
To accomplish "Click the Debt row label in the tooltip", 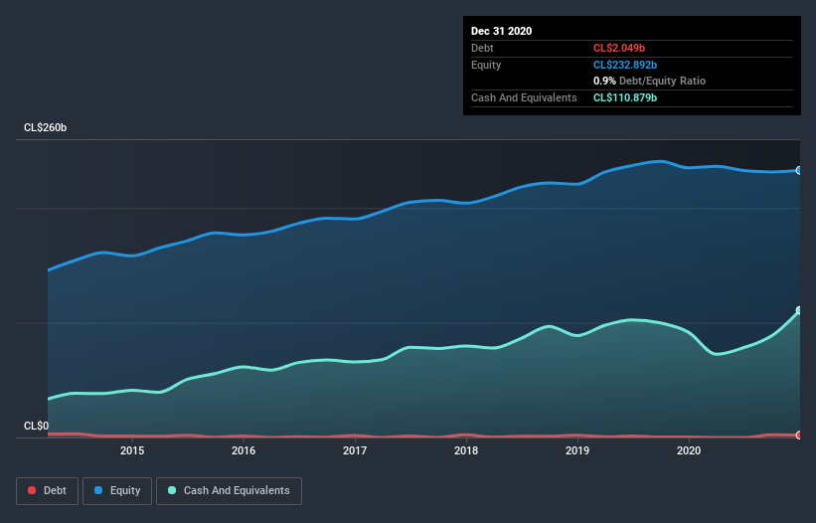I will [x=482, y=48].
